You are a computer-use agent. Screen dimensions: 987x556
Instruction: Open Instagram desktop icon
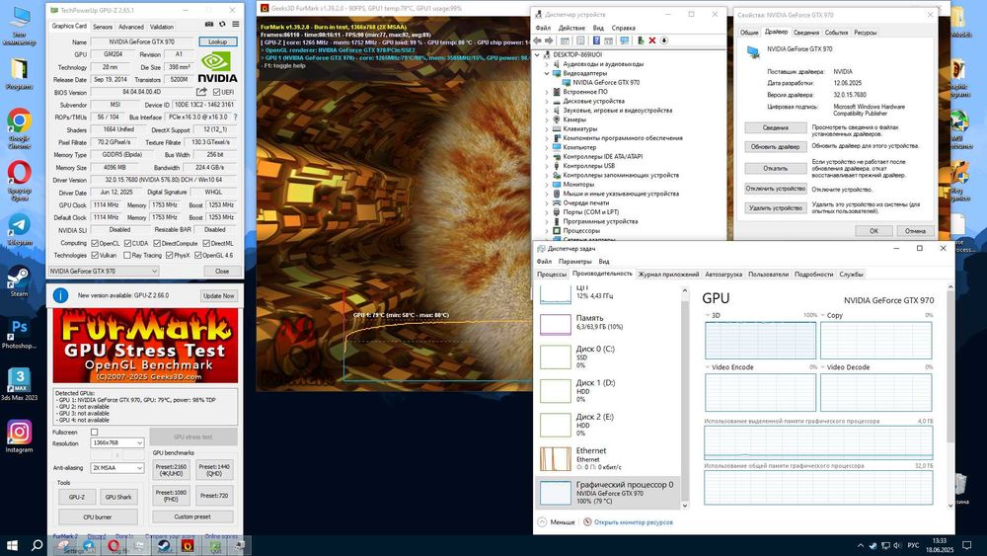point(20,436)
